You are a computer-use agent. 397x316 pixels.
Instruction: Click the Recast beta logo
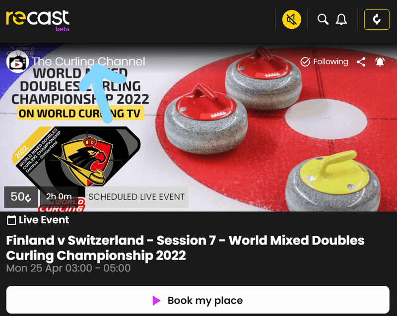(38, 20)
